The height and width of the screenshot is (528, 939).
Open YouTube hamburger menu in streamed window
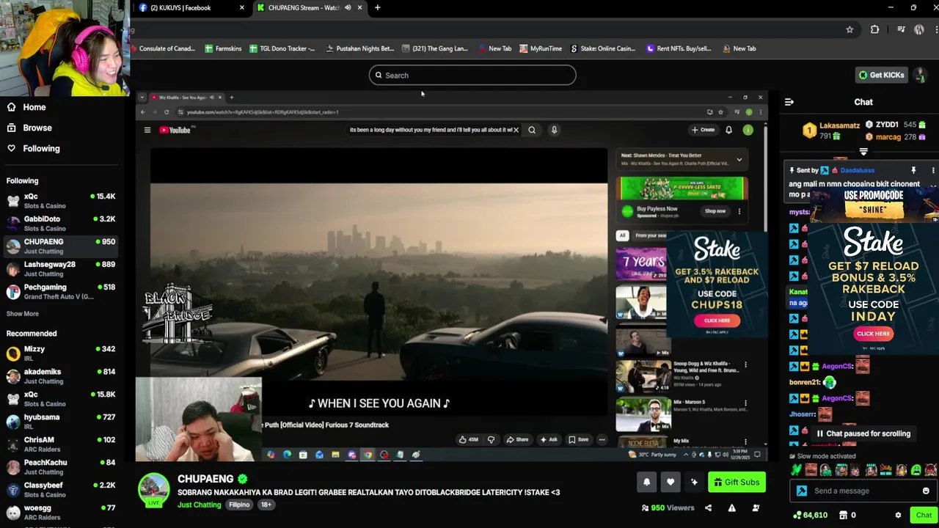tap(147, 130)
